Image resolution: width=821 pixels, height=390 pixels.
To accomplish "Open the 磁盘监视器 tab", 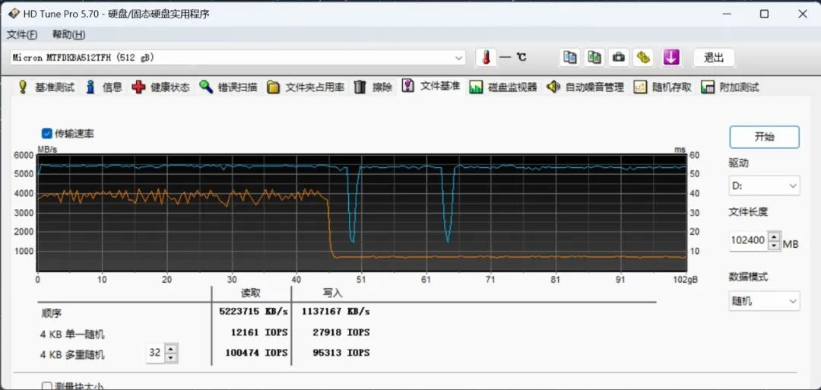I will [503, 87].
